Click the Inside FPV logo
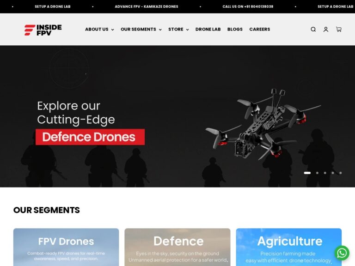Screen dimensions: 355x266 pyautogui.click(x=43, y=30)
